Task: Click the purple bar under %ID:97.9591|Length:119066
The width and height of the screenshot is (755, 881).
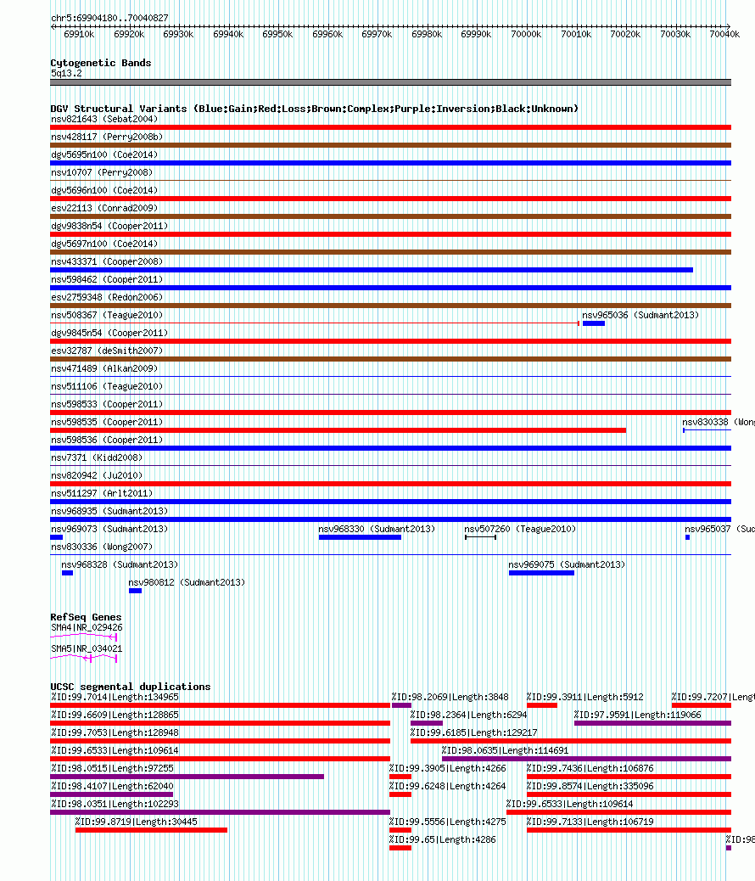Action: 652,723
